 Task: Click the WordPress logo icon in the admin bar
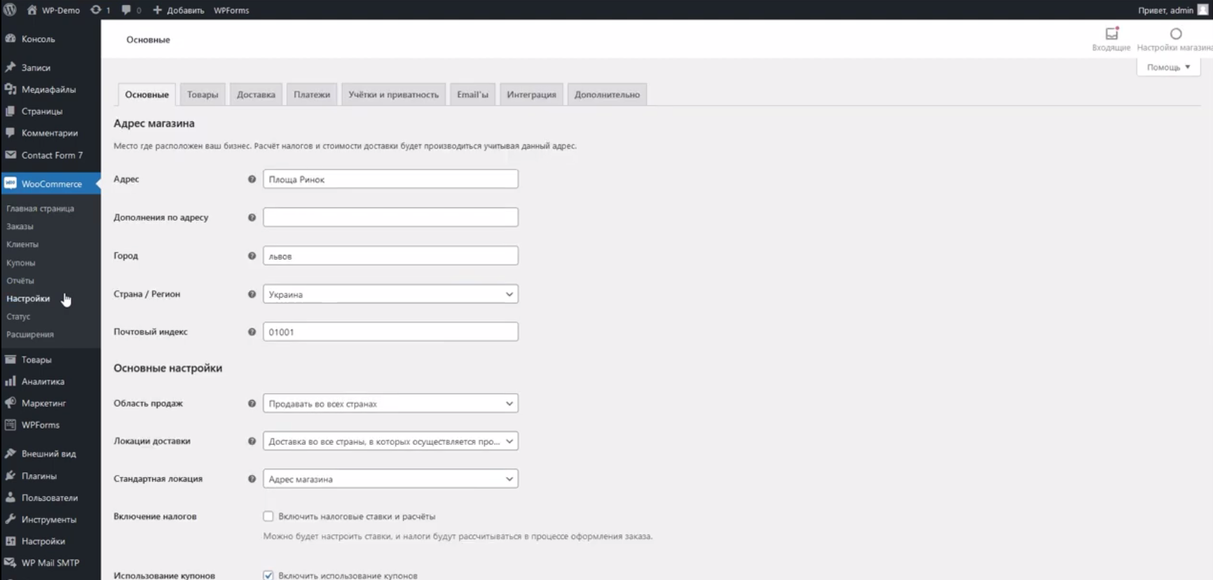(x=10, y=10)
